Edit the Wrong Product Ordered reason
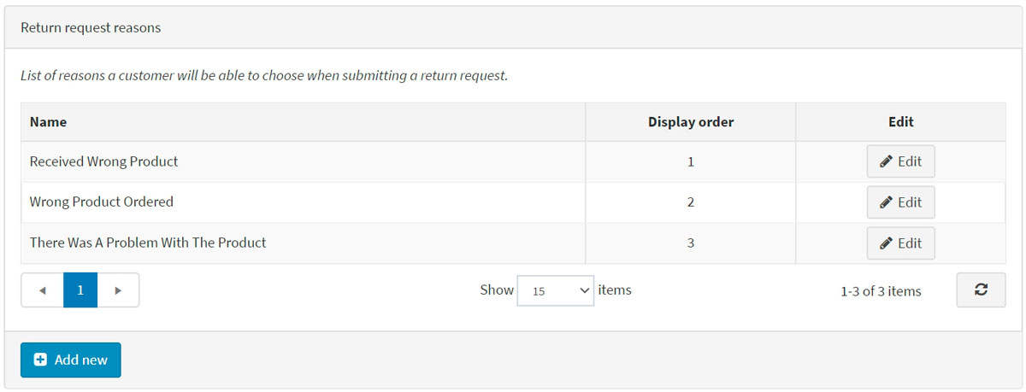Viewport: 1026px width, 392px height. [x=900, y=202]
